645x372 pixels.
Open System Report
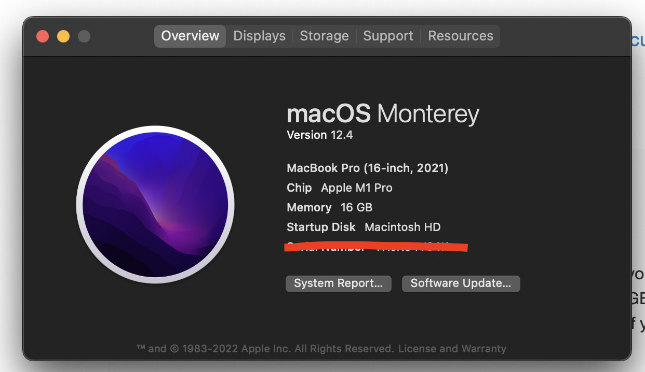point(338,283)
